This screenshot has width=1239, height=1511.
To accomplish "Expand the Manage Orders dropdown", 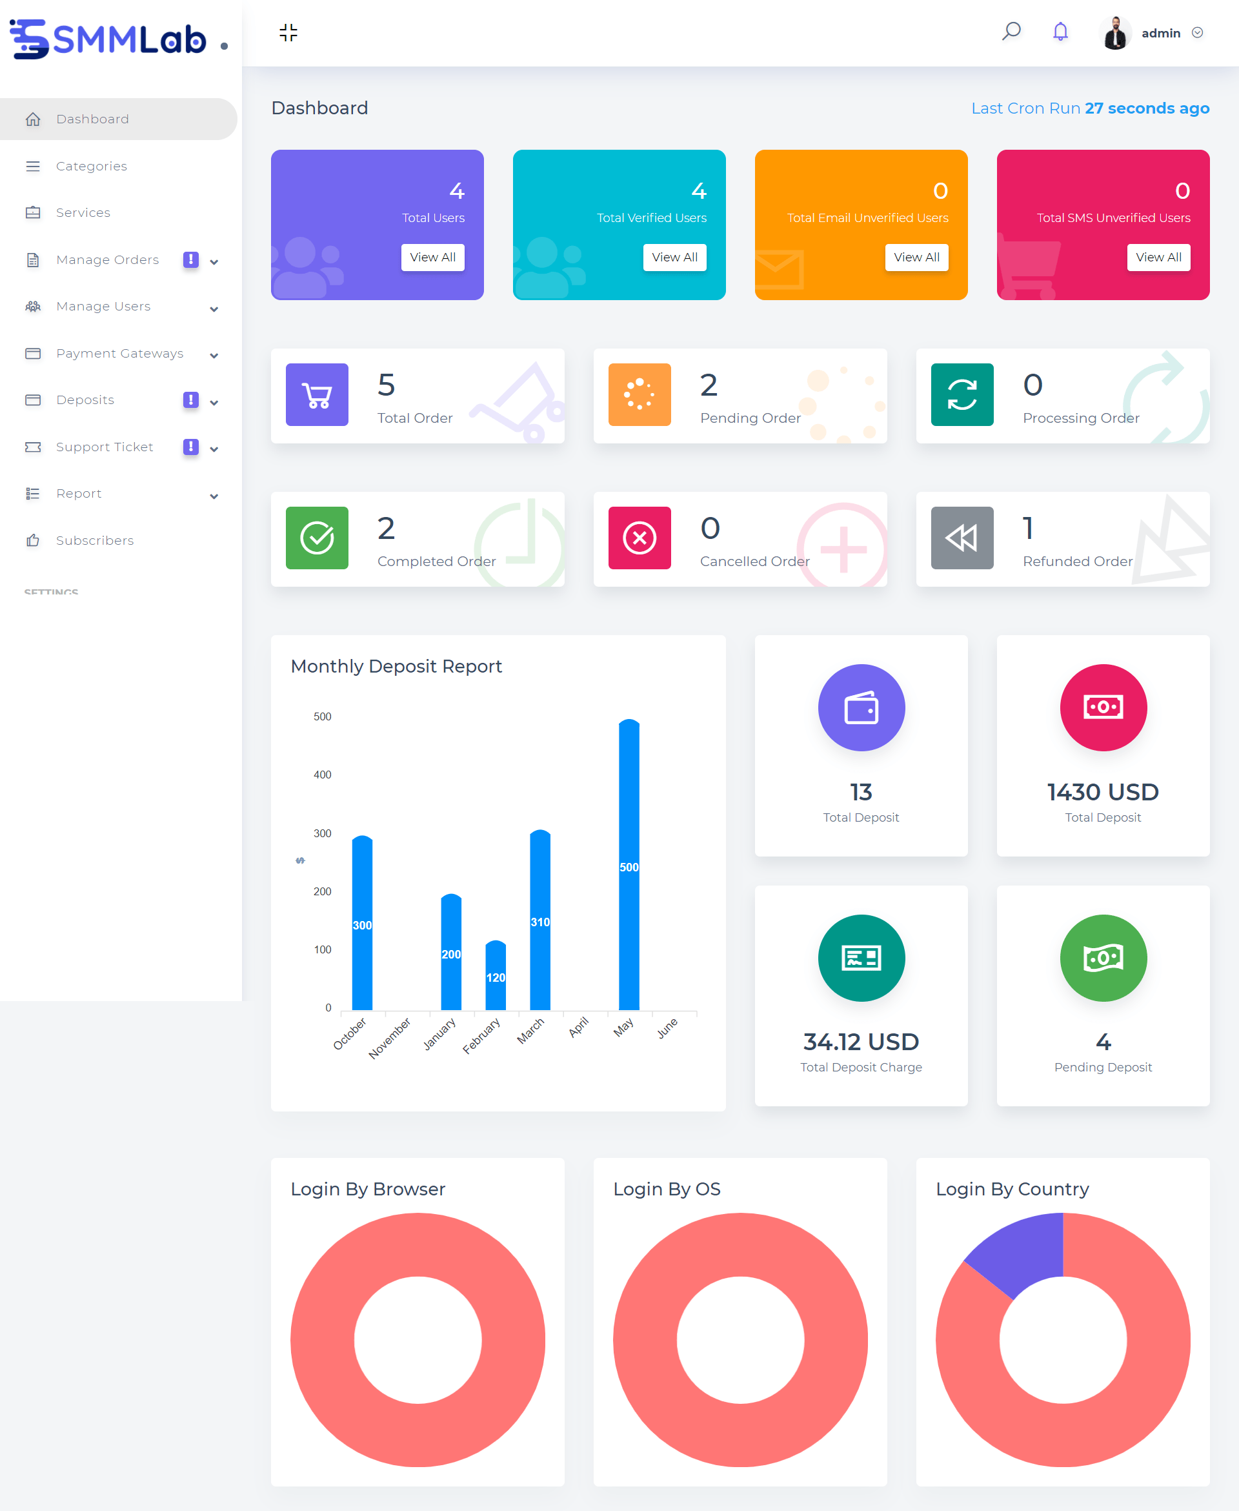I will (x=212, y=259).
